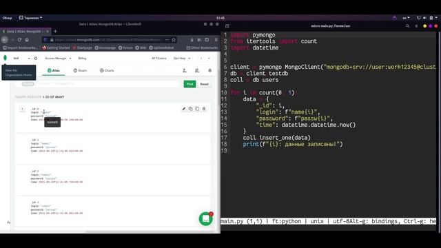Switch to the Realm tab
The height and width of the screenshot is (248, 441).
(80, 70)
